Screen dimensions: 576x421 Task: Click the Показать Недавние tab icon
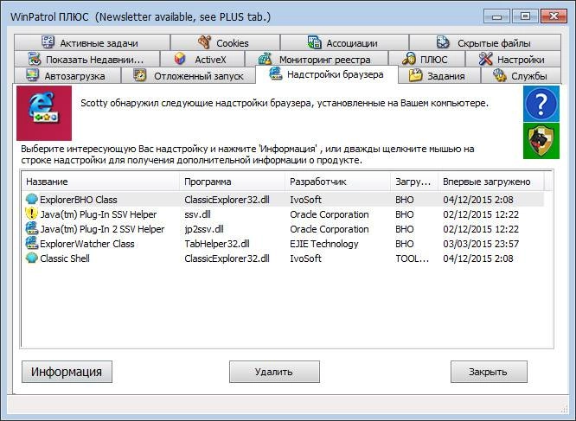(35, 59)
